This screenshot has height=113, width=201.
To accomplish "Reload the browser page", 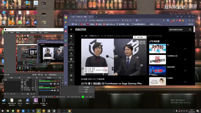I will point(76,20).
